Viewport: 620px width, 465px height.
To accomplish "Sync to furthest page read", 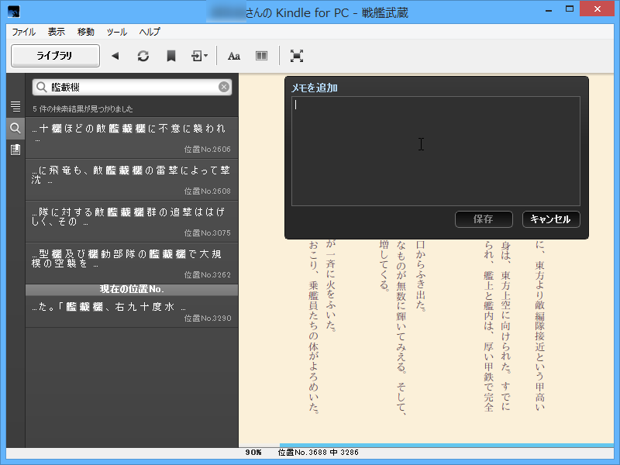I will click(143, 55).
